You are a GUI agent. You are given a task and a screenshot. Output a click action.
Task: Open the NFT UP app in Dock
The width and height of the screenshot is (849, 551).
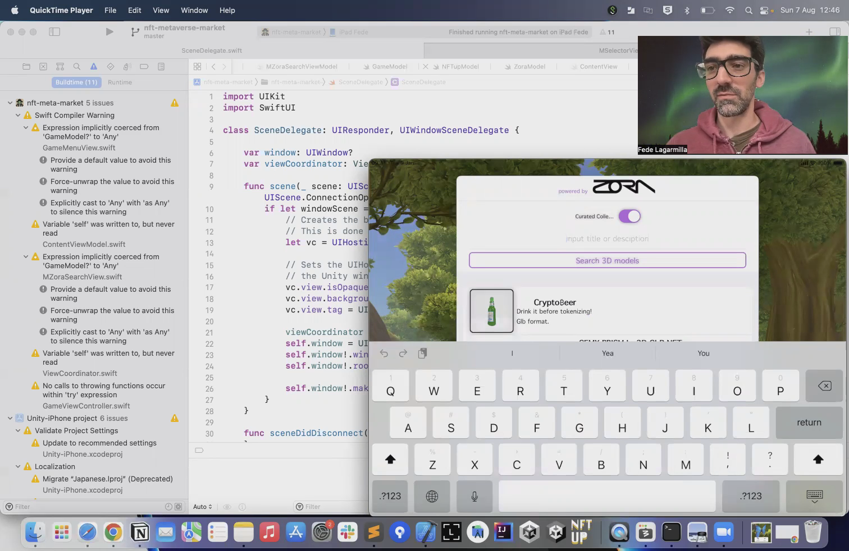581,532
